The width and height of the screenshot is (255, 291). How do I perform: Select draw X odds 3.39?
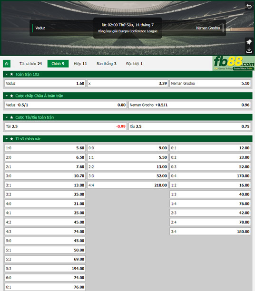click(x=127, y=83)
